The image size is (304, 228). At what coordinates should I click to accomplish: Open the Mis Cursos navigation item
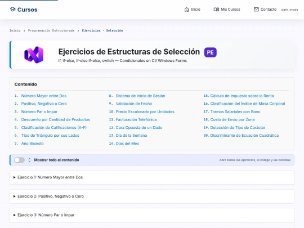[227, 10]
